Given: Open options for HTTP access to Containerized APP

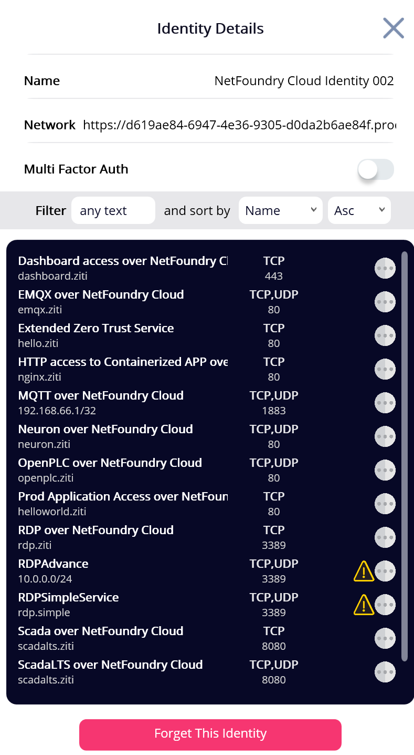Looking at the screenshot, I should tap(385, 369).
